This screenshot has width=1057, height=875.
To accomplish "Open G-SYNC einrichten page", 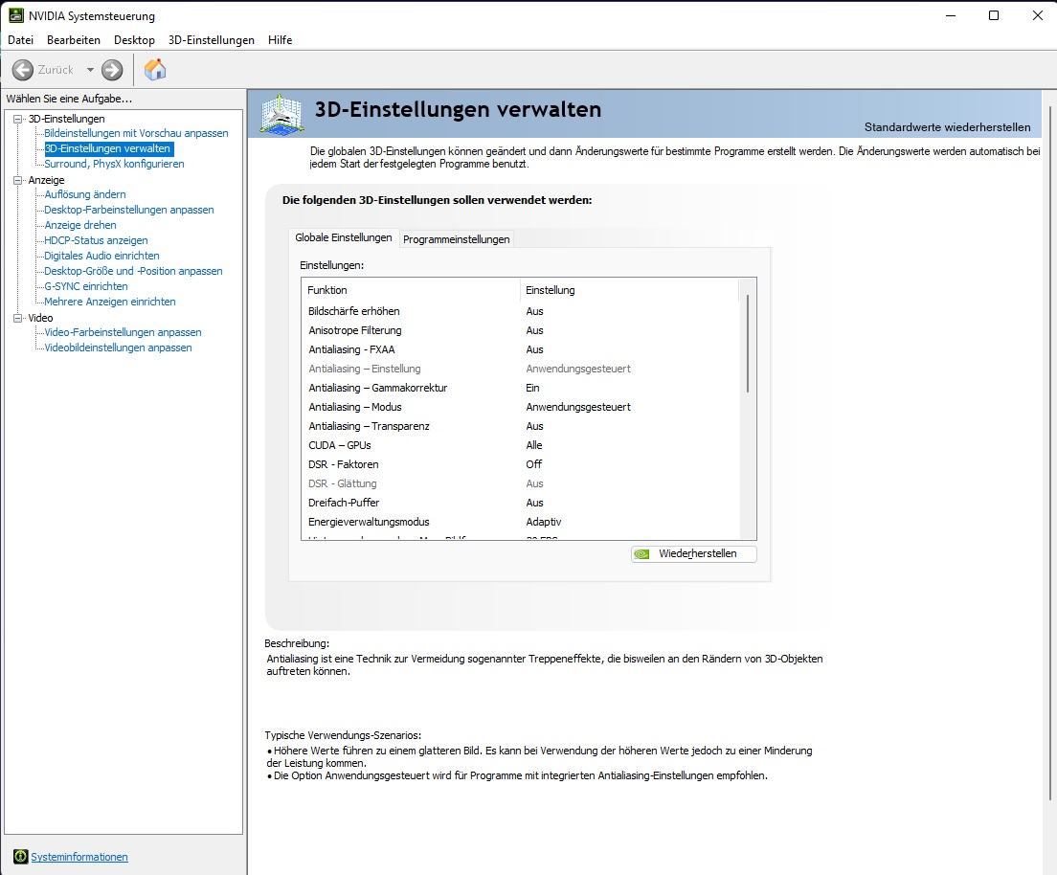I will (x=85, y=286).
